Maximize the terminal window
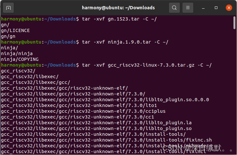The height and width of the screenshot is (155, 237). pos(216,8)
